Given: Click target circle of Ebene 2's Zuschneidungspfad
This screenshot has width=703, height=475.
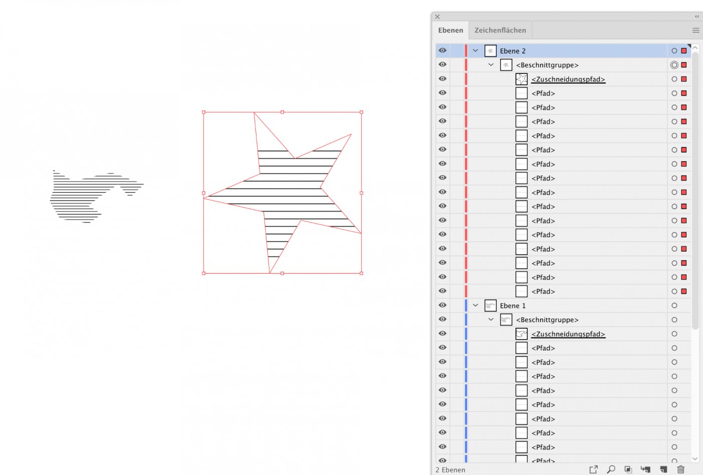Looking at the screenshot, I should (x=674, y=79).
